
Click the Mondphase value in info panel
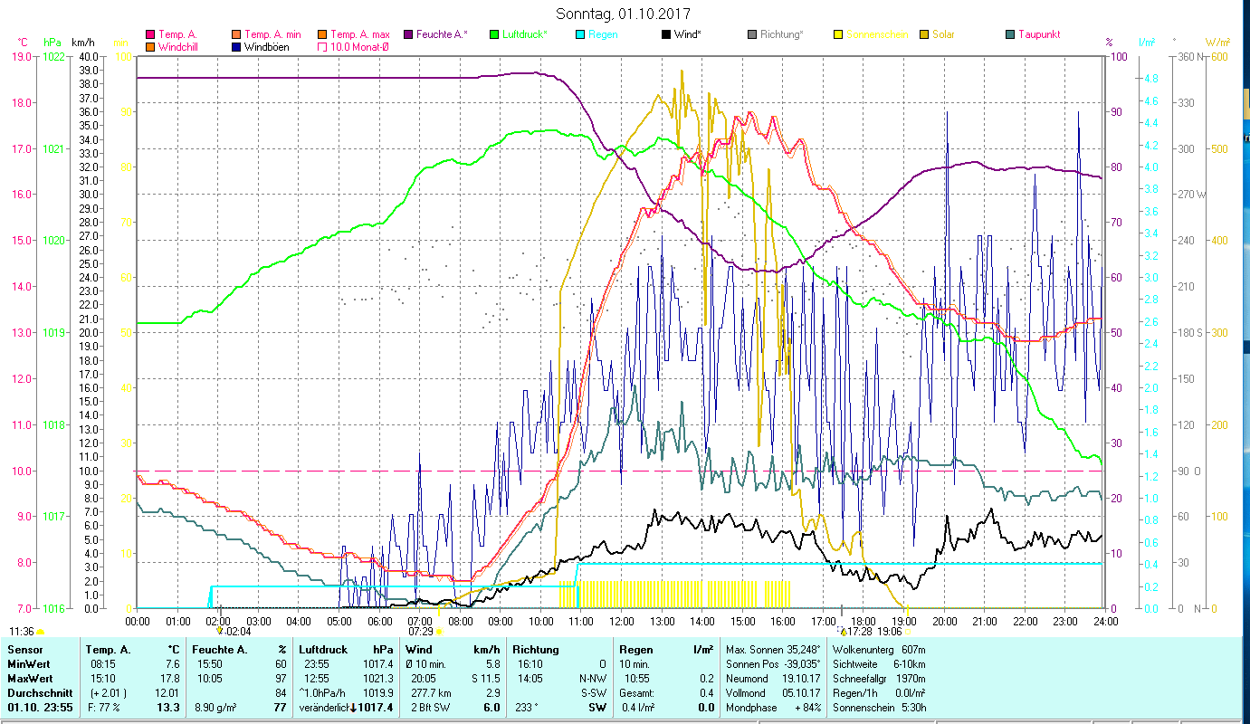[806, 708]
